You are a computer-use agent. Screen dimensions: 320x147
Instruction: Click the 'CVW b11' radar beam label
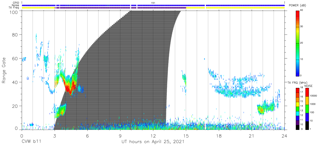point(31,142)
